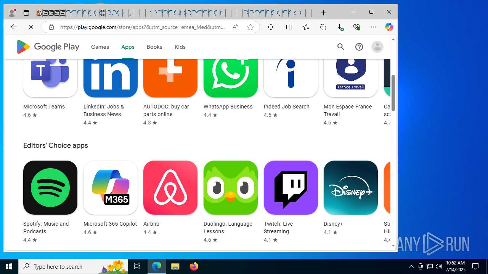The width and height of the screenshot is (488, 274).
Task: Open the Disney+ title link
Action: pyautogui.click(x=333, y=224)
